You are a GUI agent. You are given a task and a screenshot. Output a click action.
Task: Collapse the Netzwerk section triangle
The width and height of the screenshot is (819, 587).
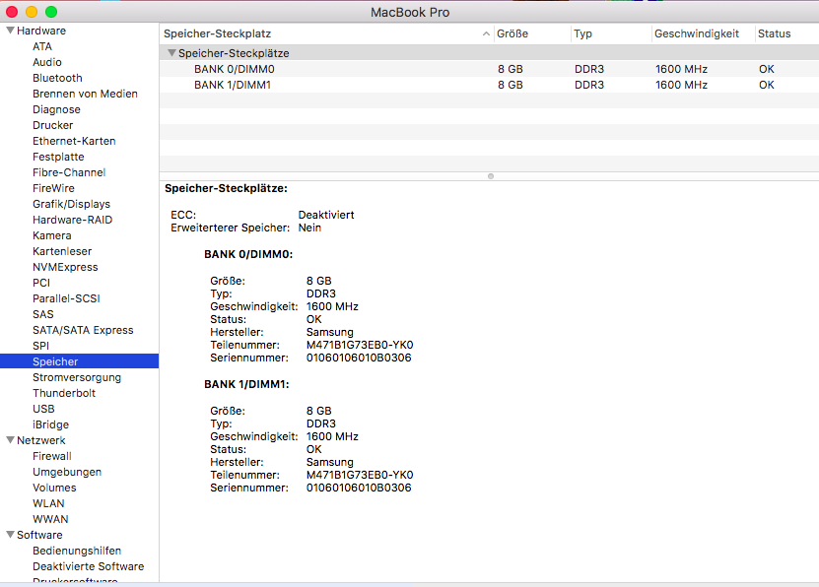[10, 440]
